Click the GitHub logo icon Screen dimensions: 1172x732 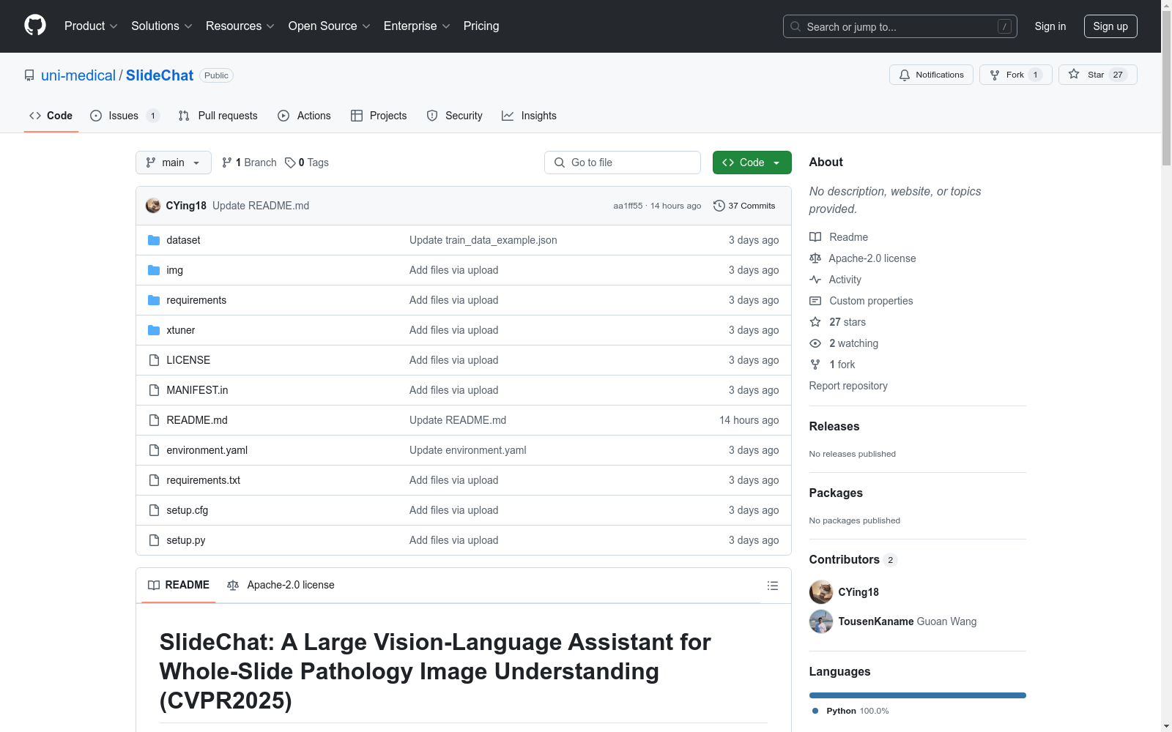pyautogui.click(x=35, y=26)
